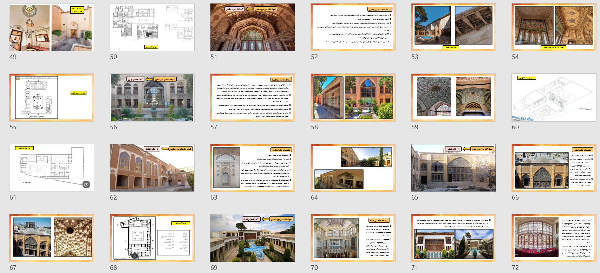Click the yellow arrow on slide 62
The height and width of the screenshot is (273, 600).
tap(165, 149)
